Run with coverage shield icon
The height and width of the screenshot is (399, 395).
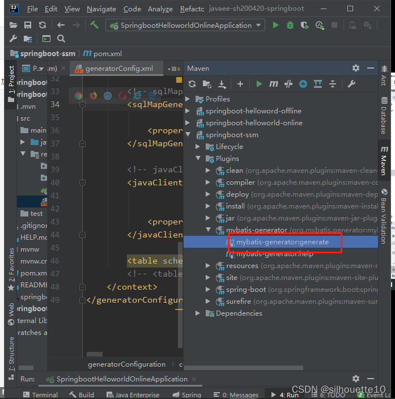(x=305, y=25)
